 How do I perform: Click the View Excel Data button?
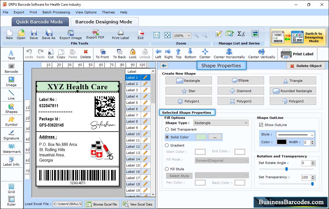pyautogui.click(x=138, y=204)
